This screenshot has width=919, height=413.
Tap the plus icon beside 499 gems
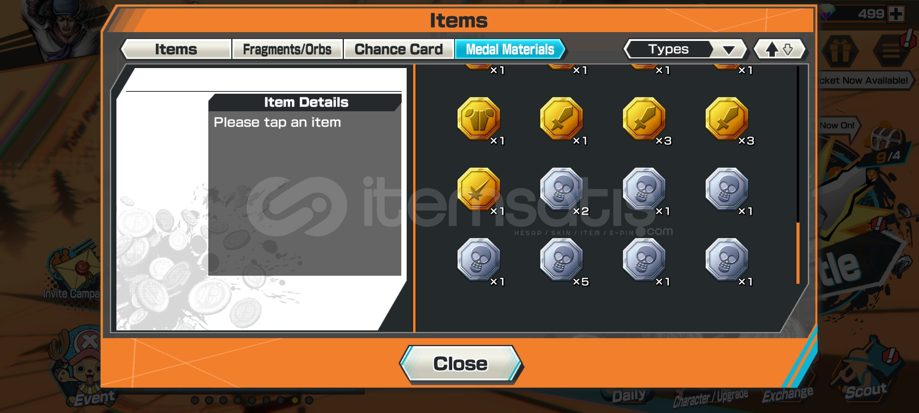896,14
